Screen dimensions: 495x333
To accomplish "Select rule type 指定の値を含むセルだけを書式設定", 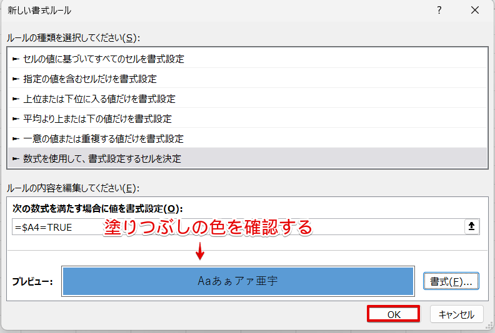I will 247,79.
